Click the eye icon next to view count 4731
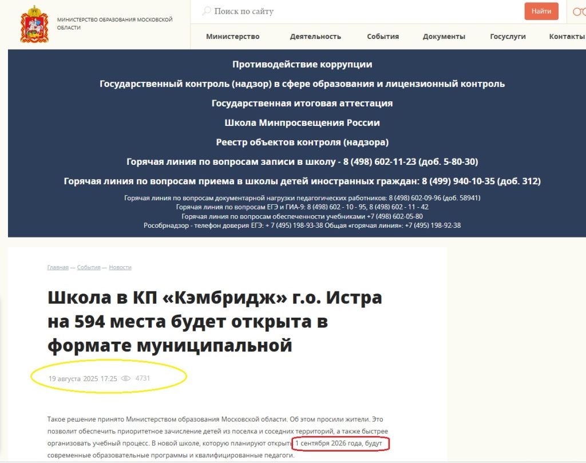The image size is (586, 463). click(126, 378)
